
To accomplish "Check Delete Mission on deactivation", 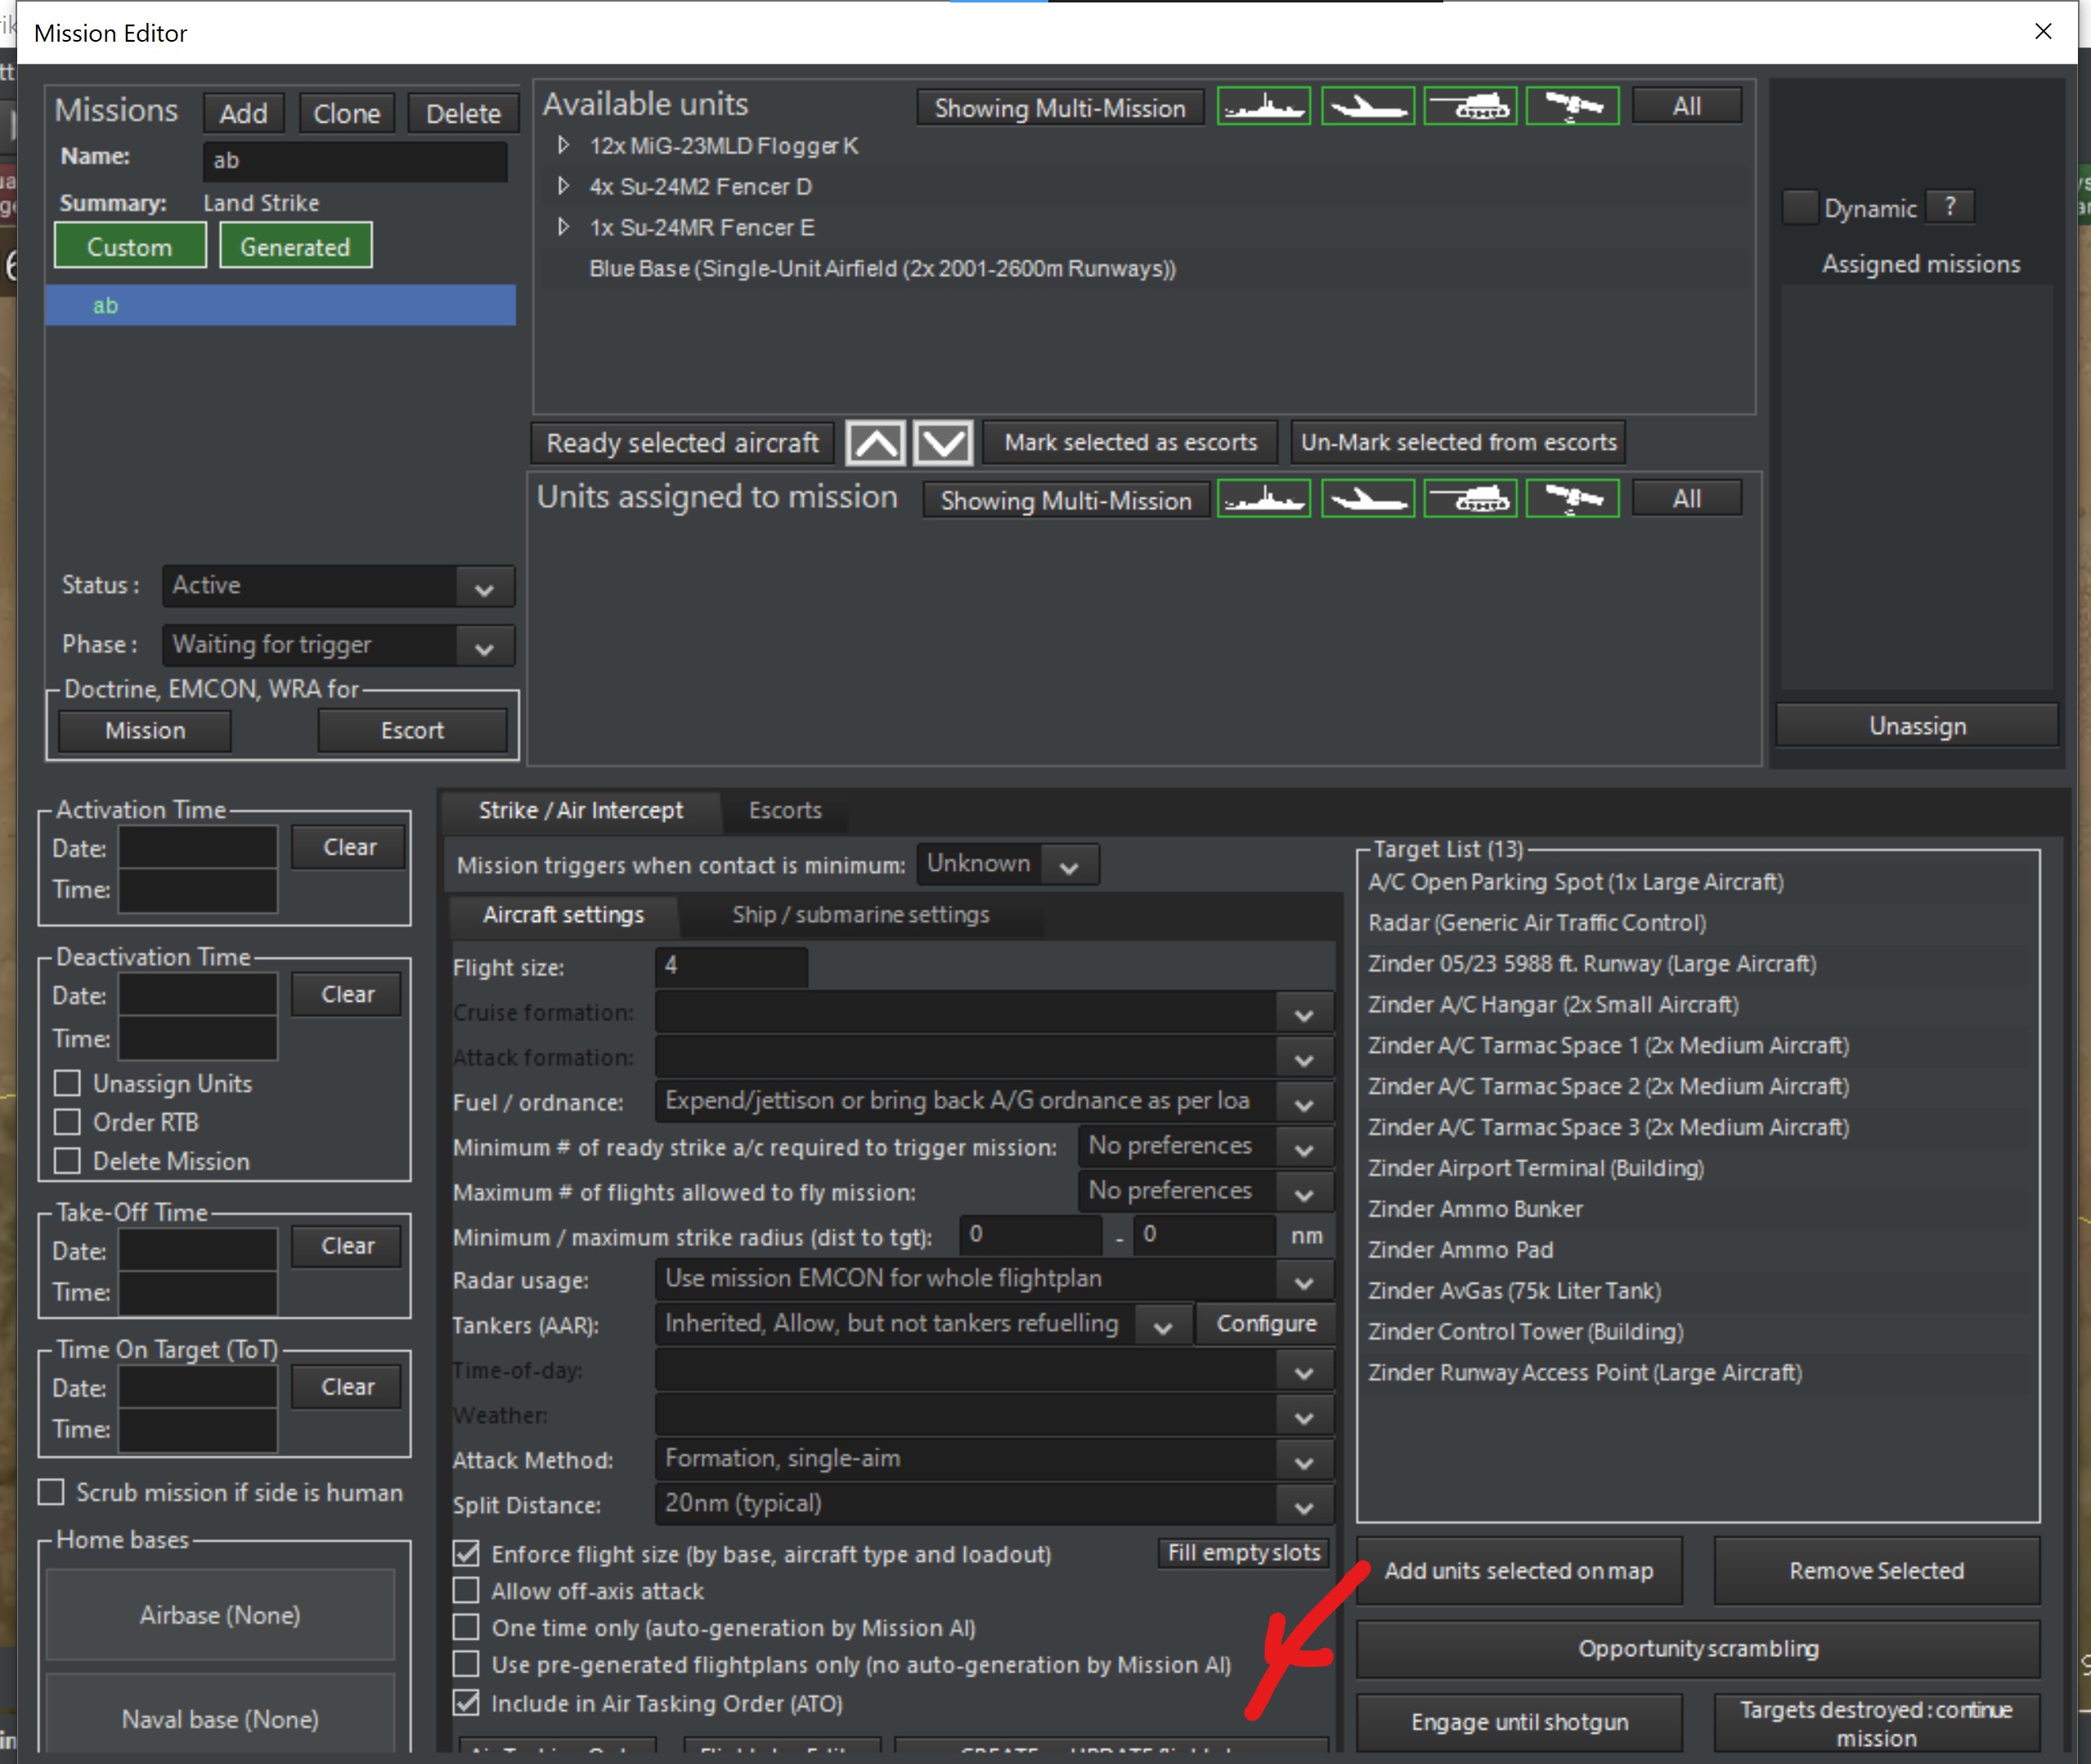I will click(67, 1161).
